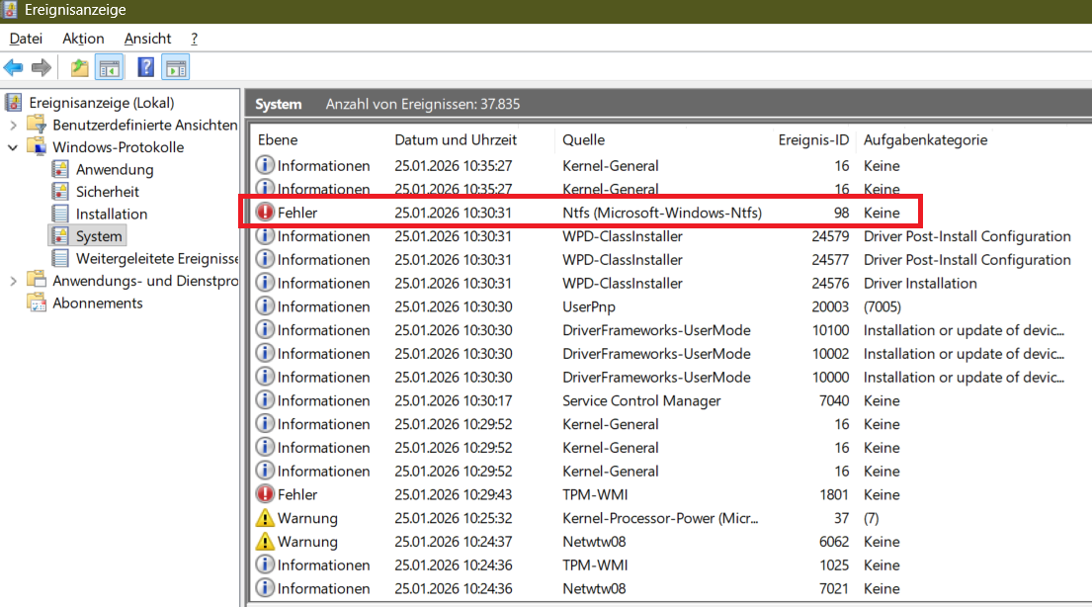
Task: Click the Abonnements calendar icon
Action: tap(38, 303)
